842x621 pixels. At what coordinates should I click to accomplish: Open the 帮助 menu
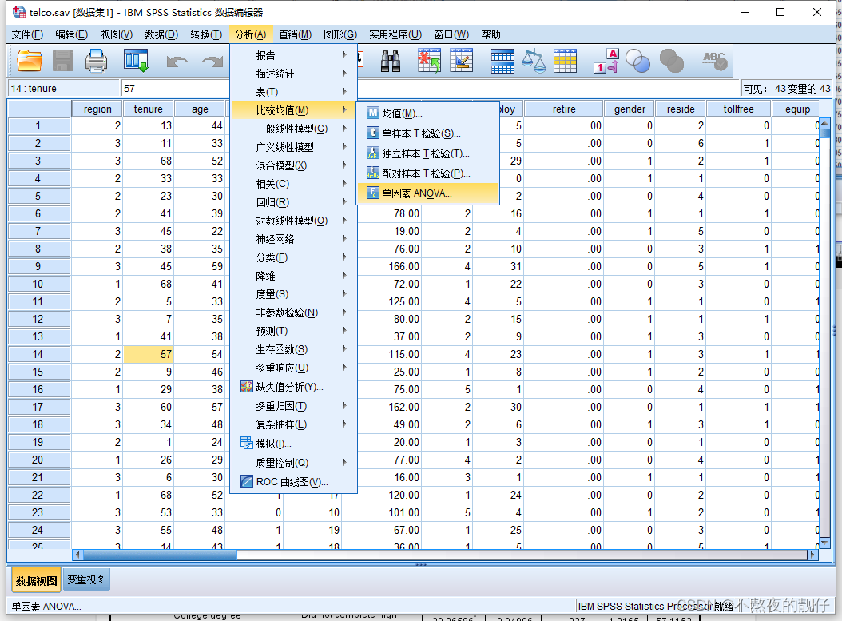tap(491, 34)
